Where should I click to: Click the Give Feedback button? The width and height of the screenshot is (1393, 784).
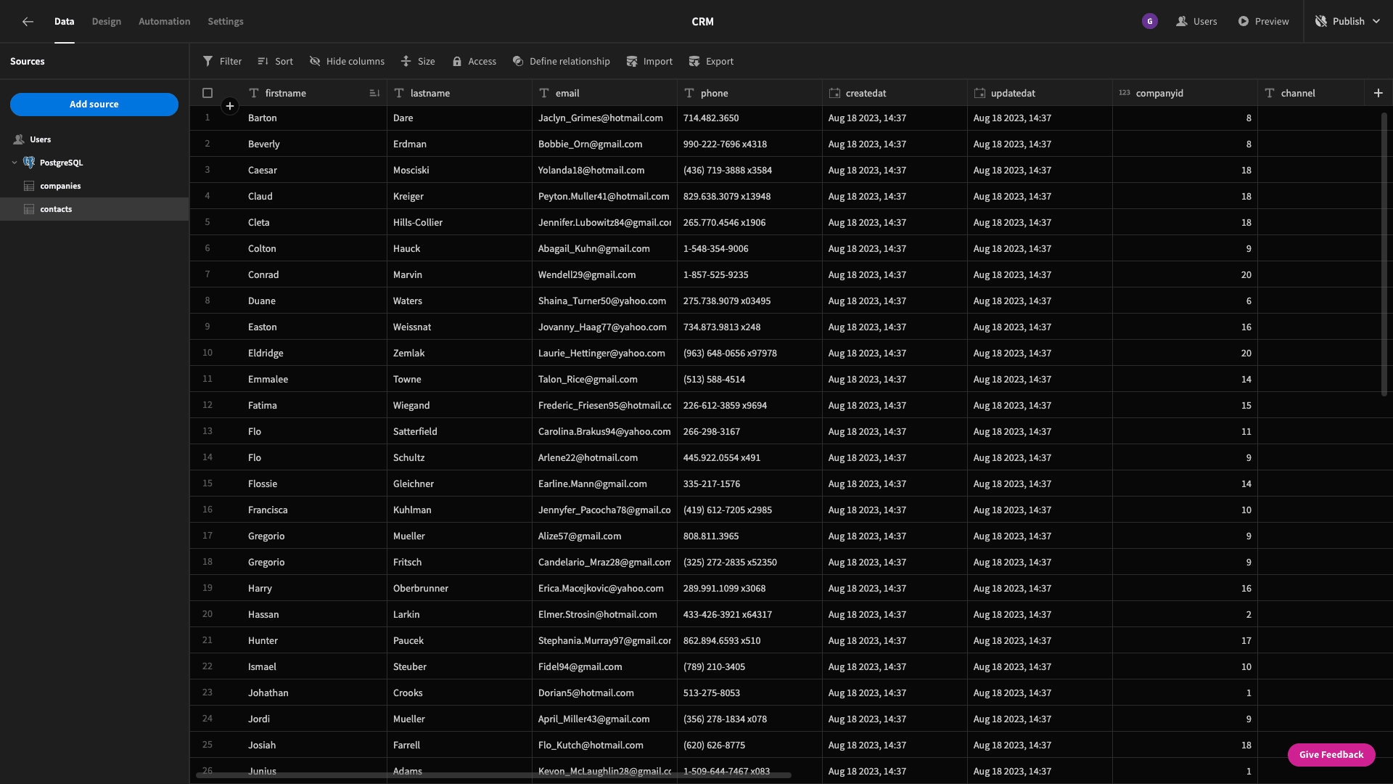pyautogui.click(x=1331, y=755)
